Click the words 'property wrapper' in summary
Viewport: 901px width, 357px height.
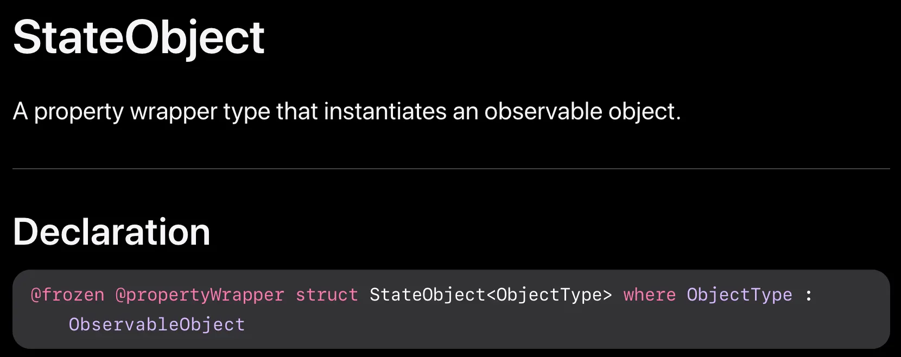click(126, 112)
